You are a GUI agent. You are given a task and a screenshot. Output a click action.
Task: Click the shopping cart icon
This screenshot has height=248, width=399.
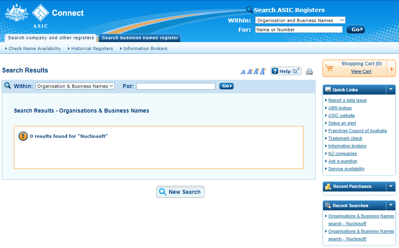[x=329, y=68]
